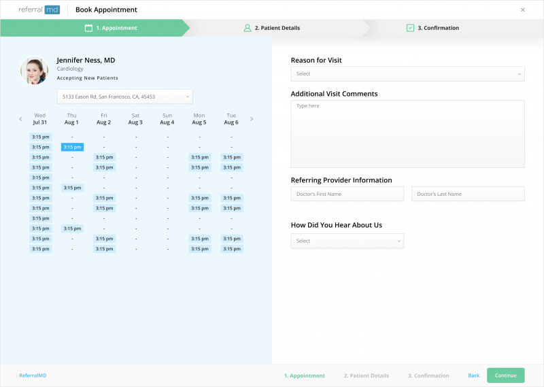Click the Jennifer Ness, MD name
This screenshot has width=544, height=387.
86,60
